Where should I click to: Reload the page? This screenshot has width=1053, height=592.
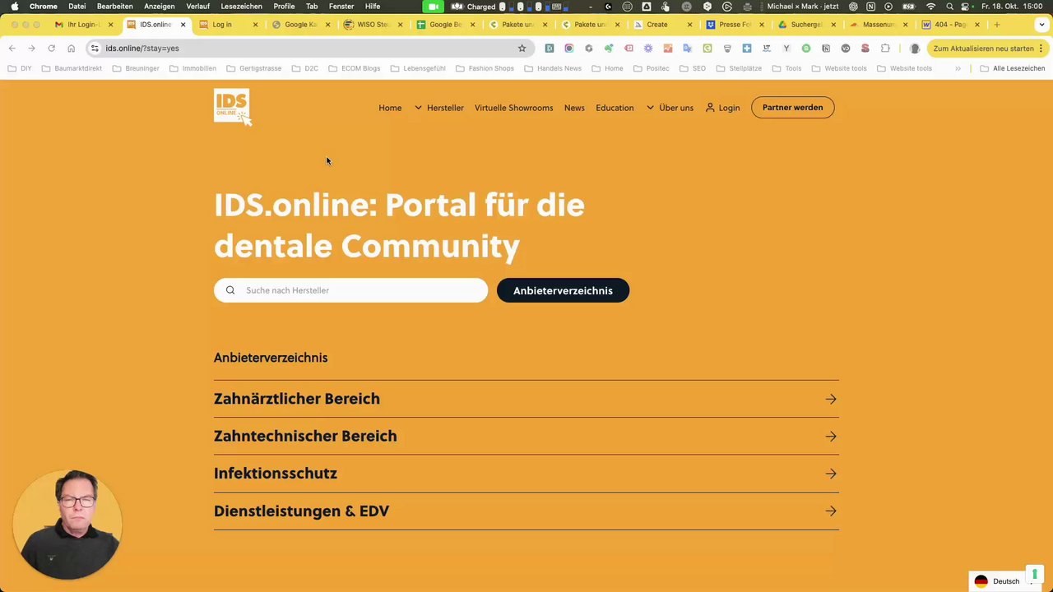point(51,49)
